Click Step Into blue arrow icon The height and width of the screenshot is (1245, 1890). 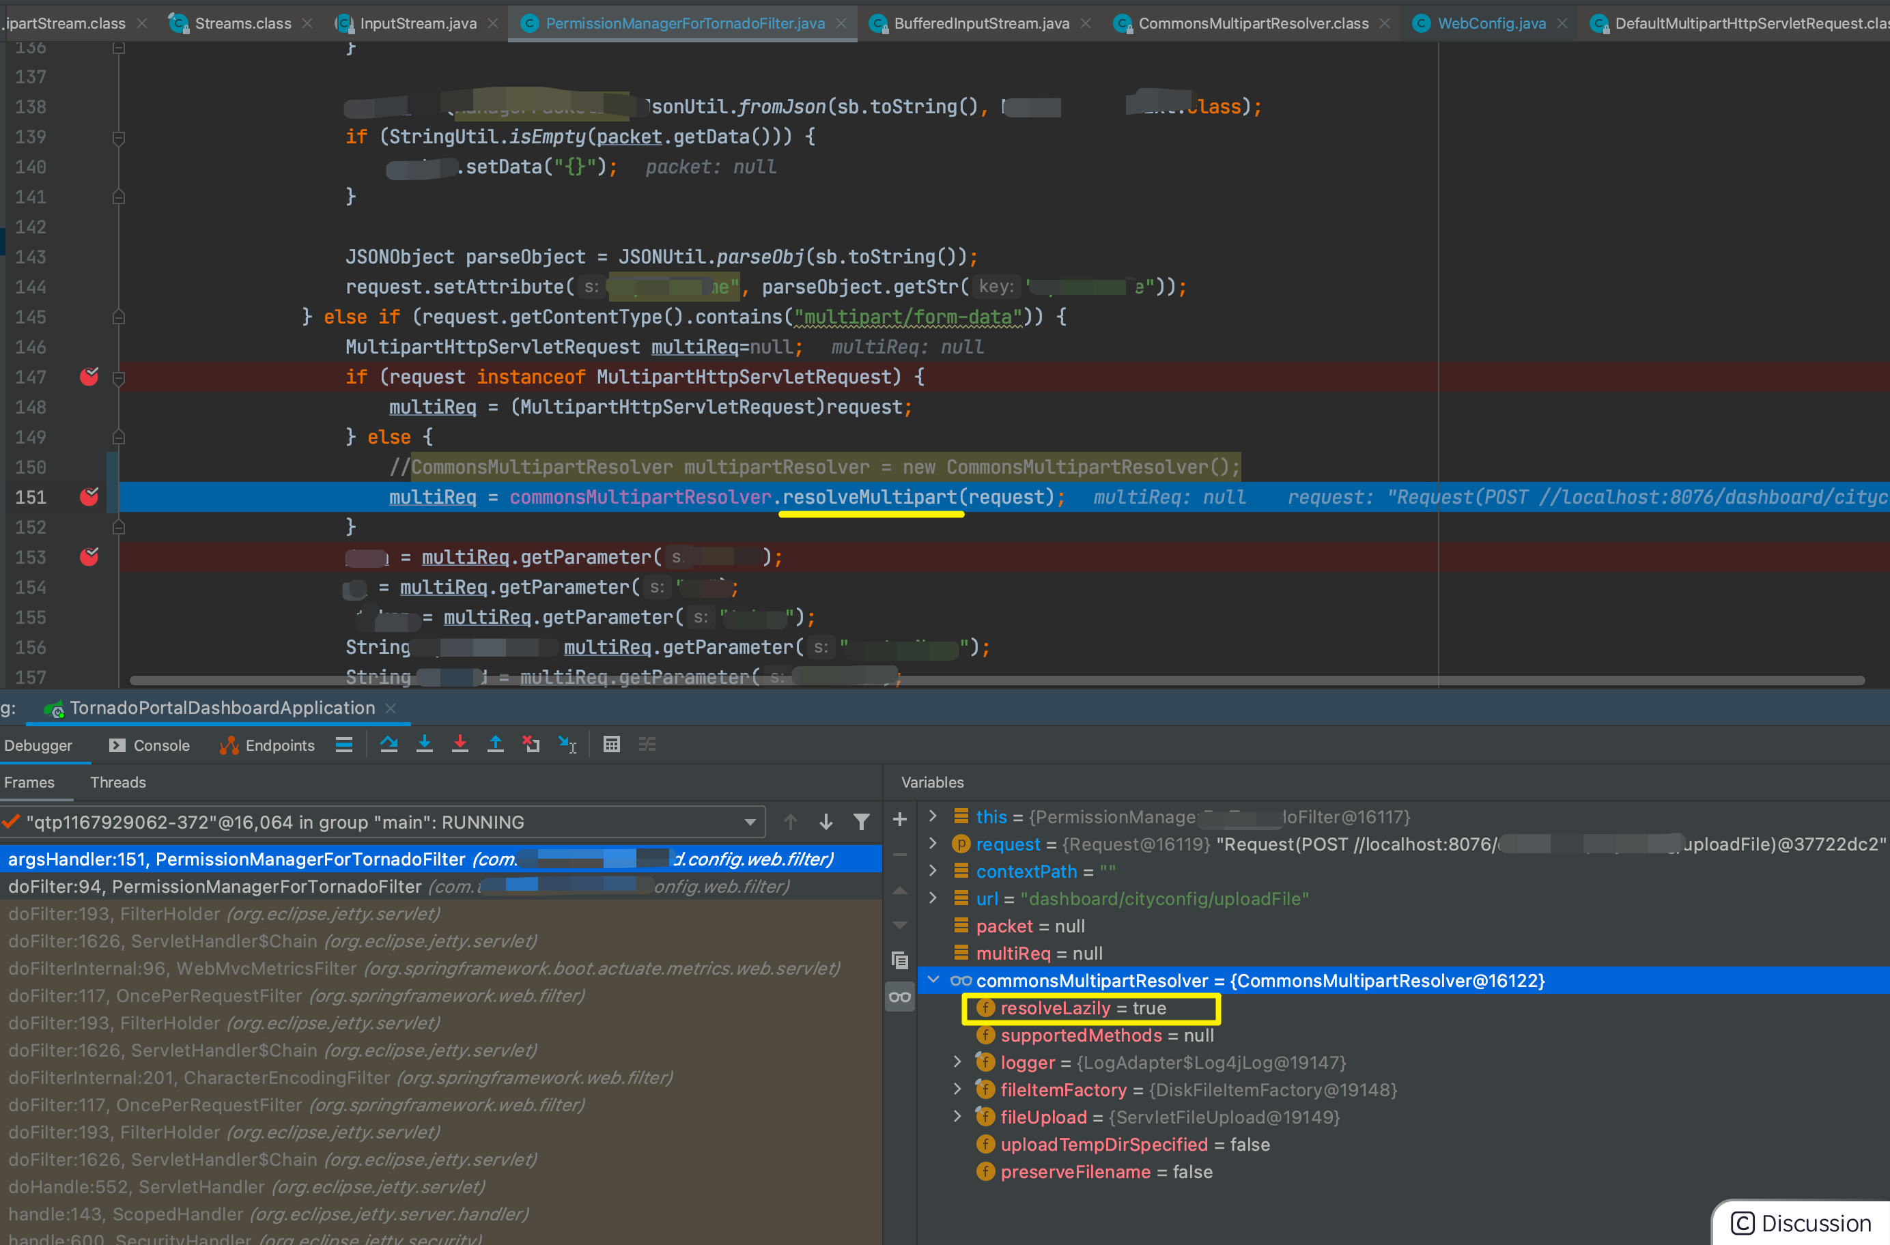tap(425, 745)
